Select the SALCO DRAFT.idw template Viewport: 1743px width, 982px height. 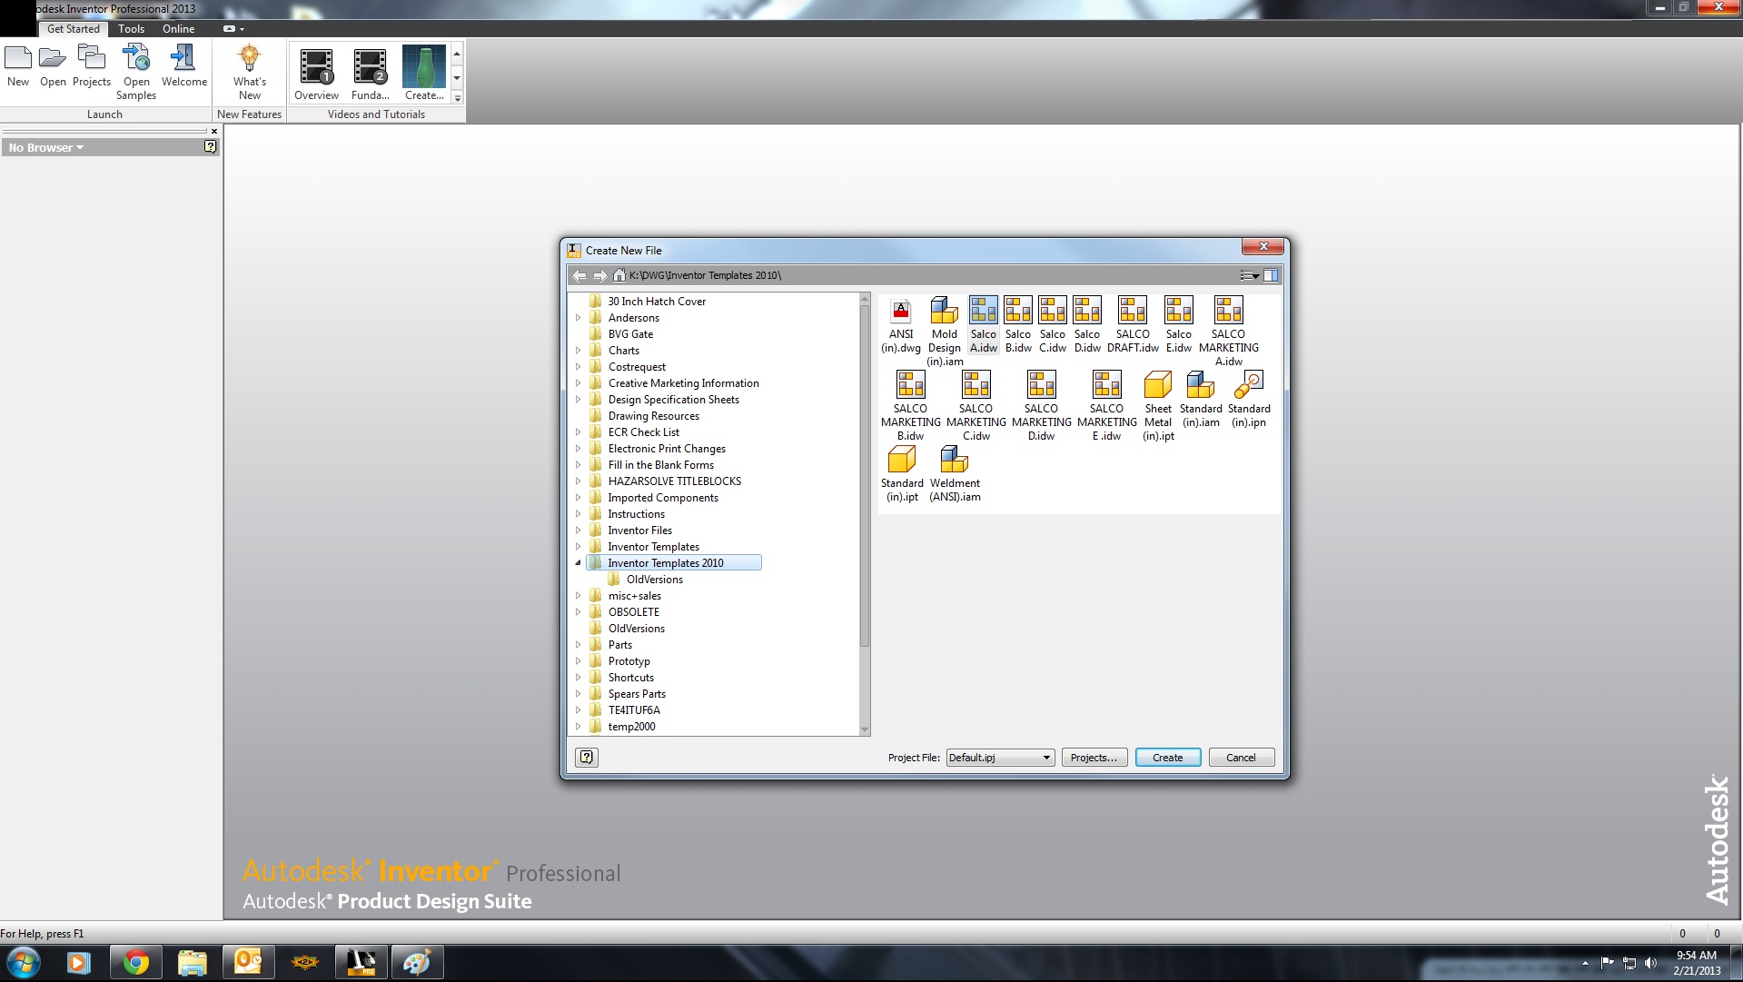click(x=1133, y=325)
